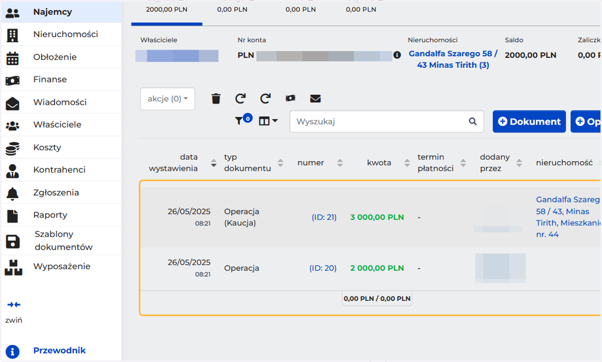This screenshot has width=602, height=362.
Task: Click the refresh arrow next to the trash icon
Action: 241,98
